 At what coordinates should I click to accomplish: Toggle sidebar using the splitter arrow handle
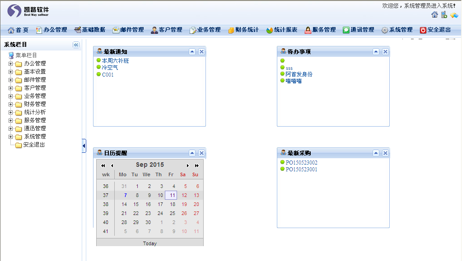click(84, 146)
